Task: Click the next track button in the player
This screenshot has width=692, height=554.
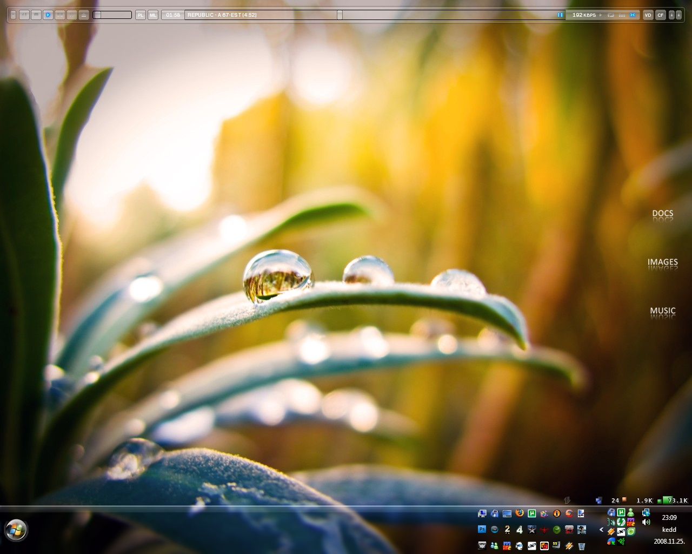Action: (x=71, y=15)
